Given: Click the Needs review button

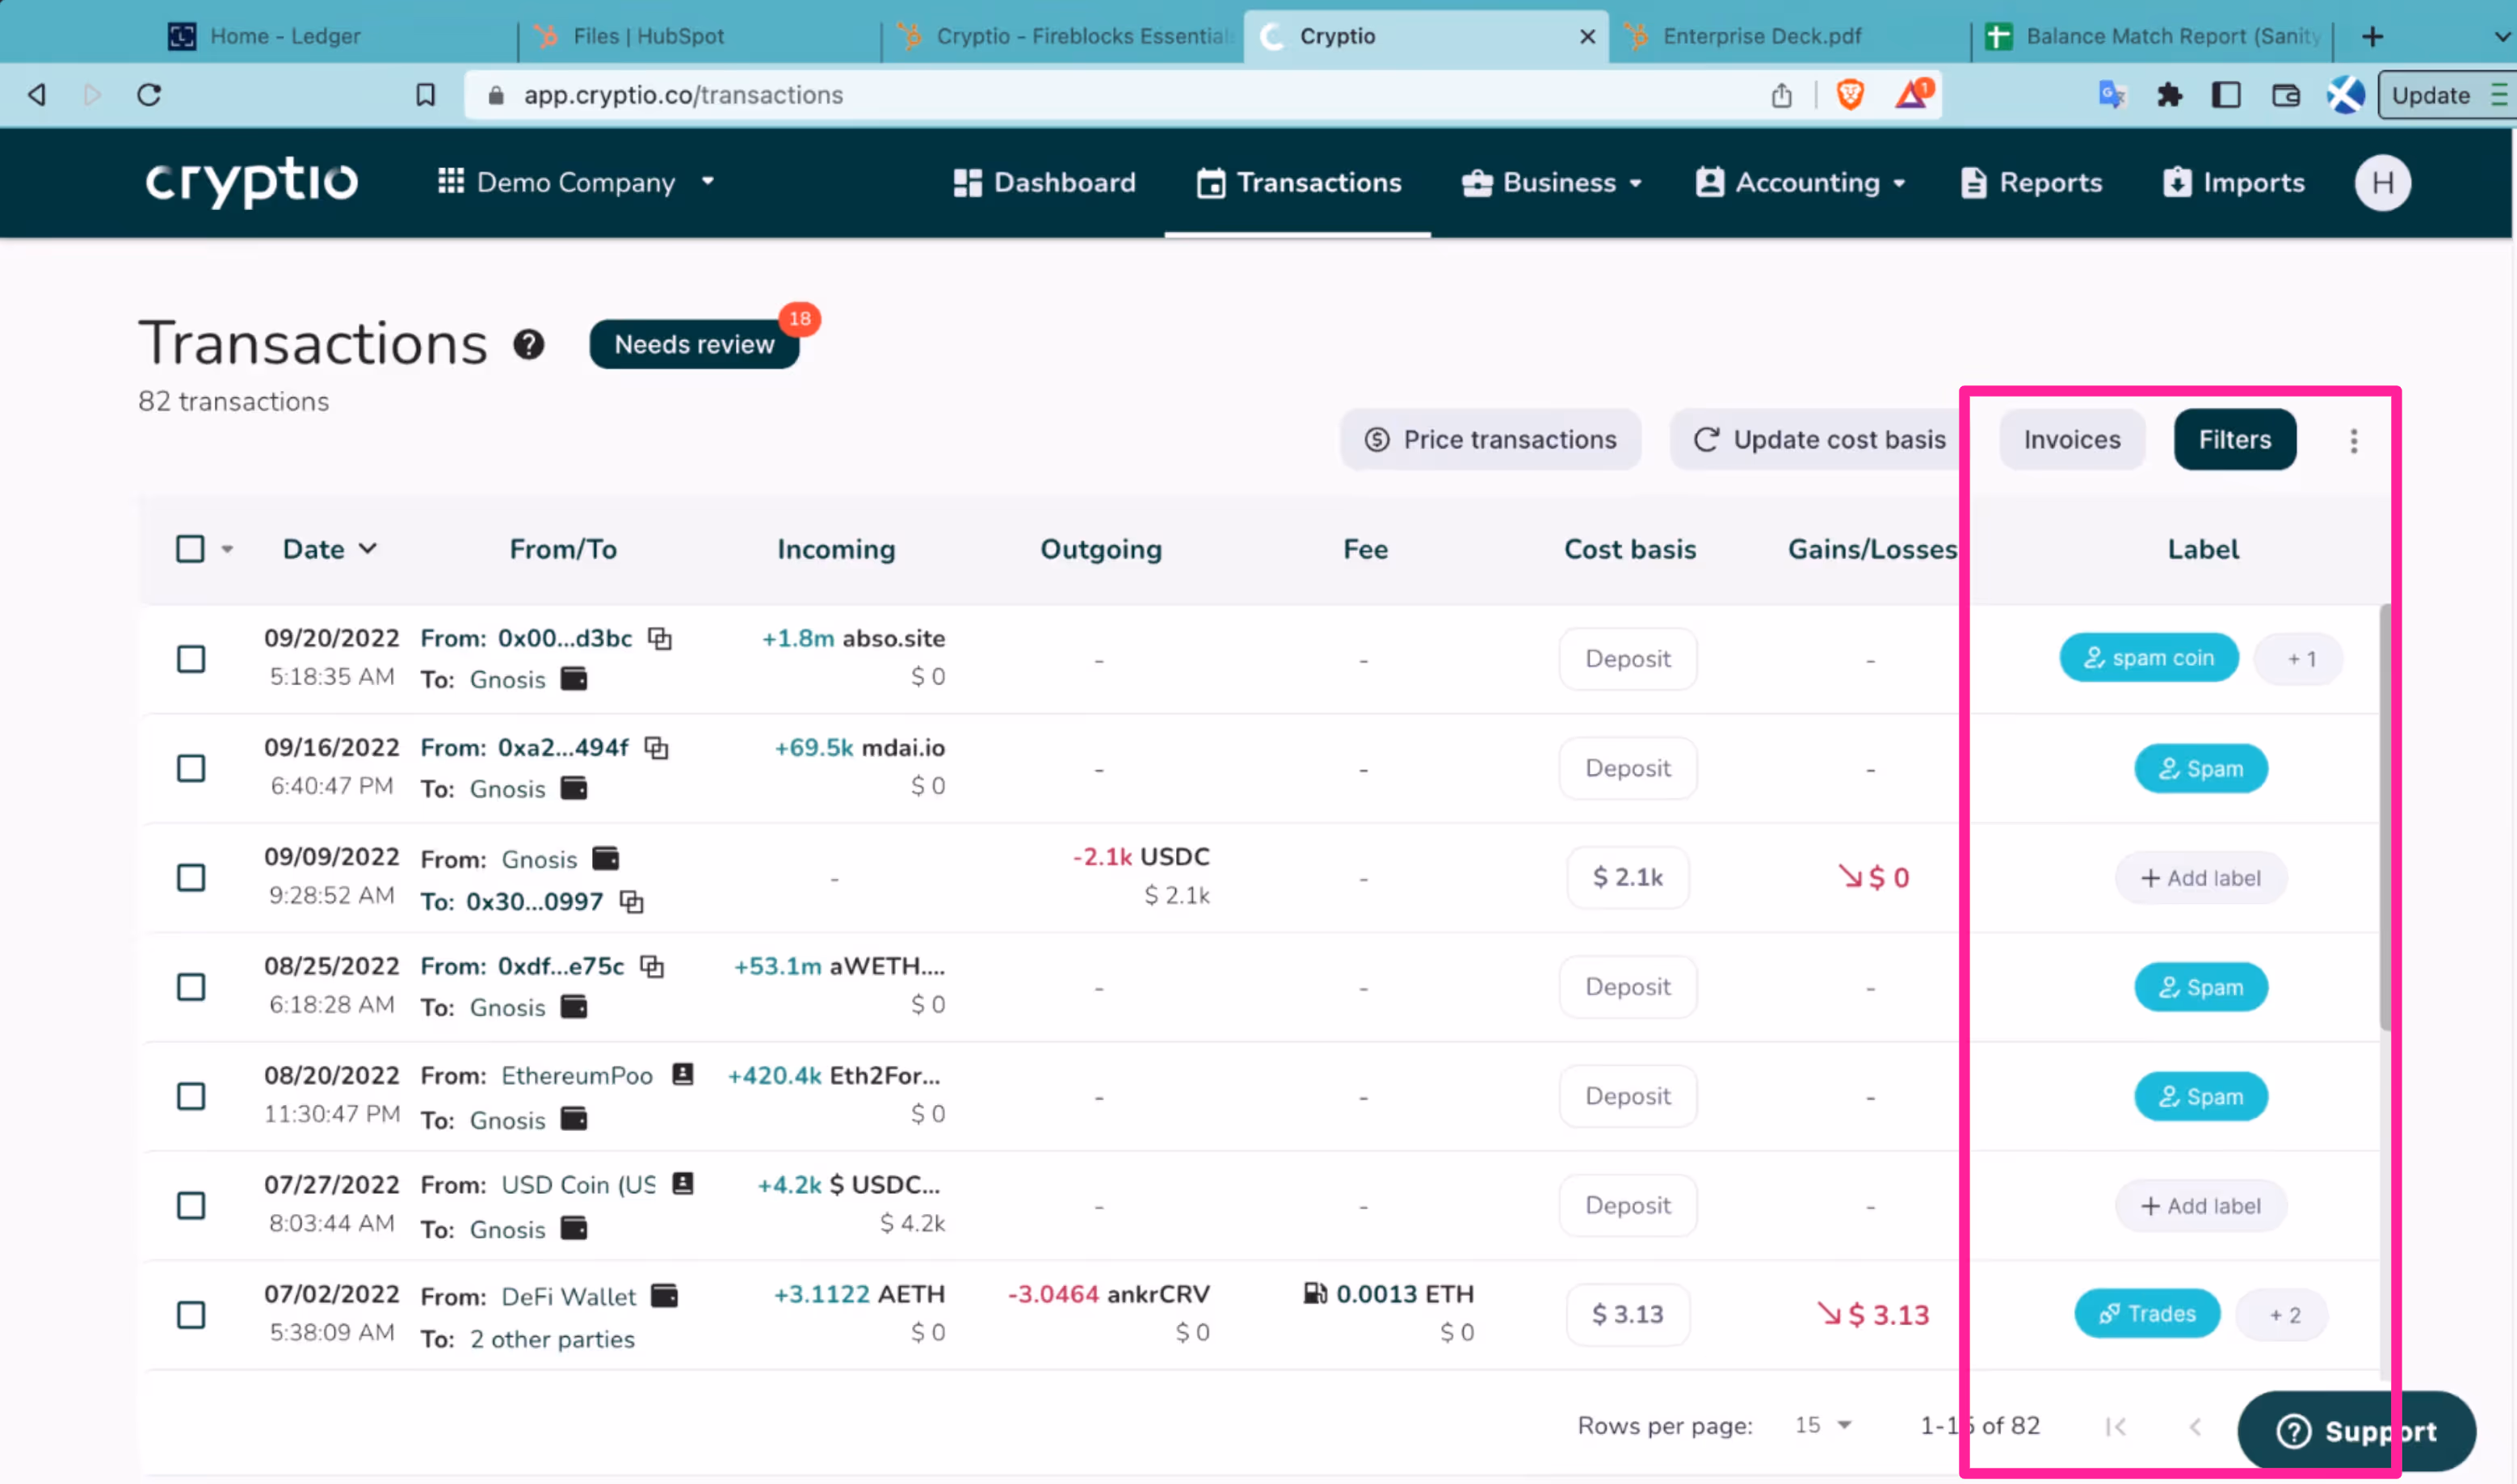Looking at the screenshot, I should 694,344.
